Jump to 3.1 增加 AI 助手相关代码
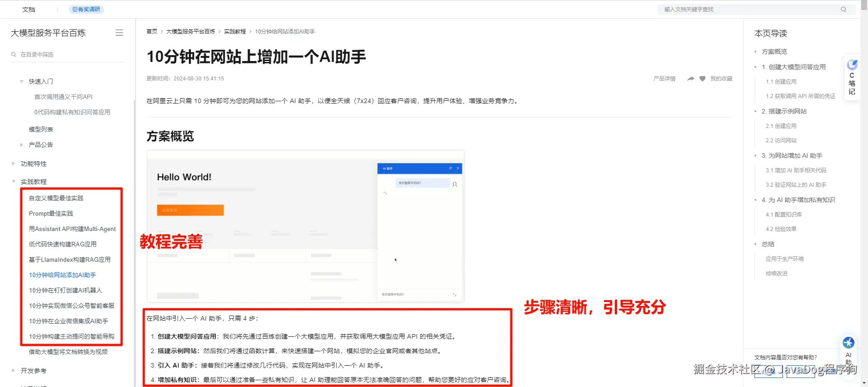Viewport: 868px width, 387px height. pos(796,170)
